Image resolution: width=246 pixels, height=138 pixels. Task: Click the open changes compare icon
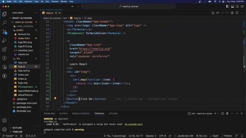[x=213, y=13]
